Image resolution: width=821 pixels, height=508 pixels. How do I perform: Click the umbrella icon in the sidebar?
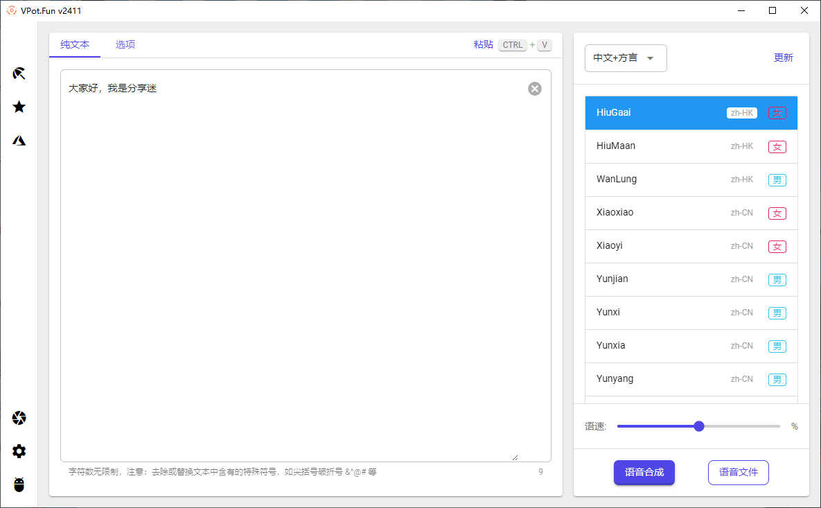coord(19,73)
